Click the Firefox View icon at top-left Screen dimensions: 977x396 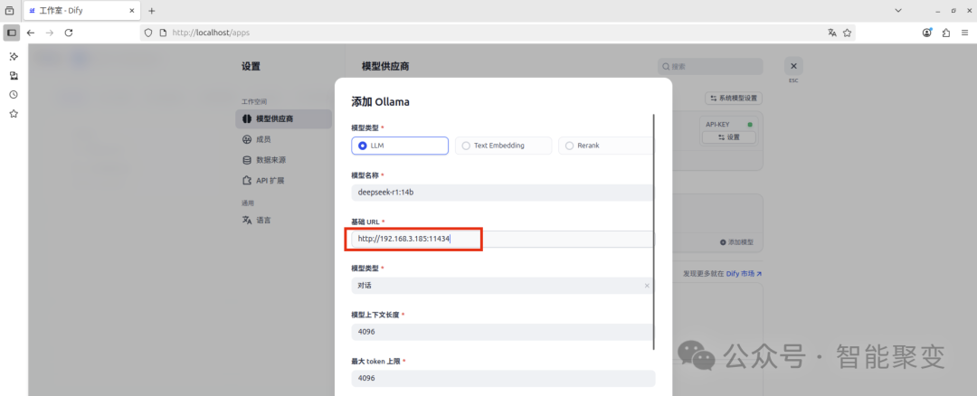point(9,11)
